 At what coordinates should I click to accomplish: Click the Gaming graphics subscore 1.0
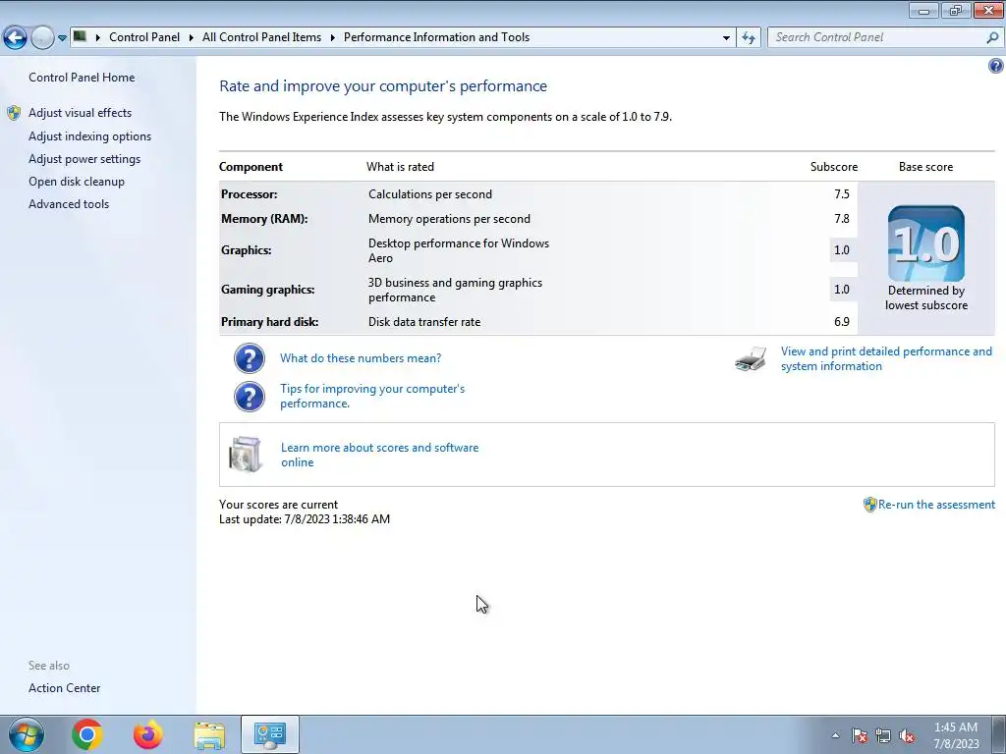coord(842,290)
